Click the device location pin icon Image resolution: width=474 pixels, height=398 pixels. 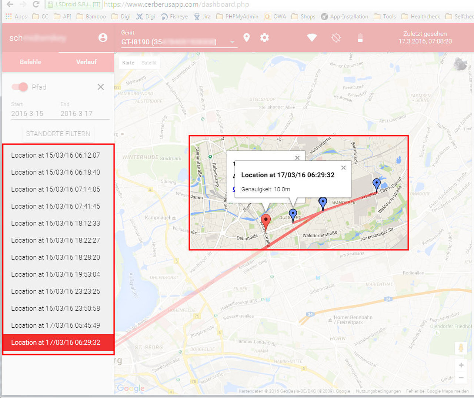pos(247,37)
